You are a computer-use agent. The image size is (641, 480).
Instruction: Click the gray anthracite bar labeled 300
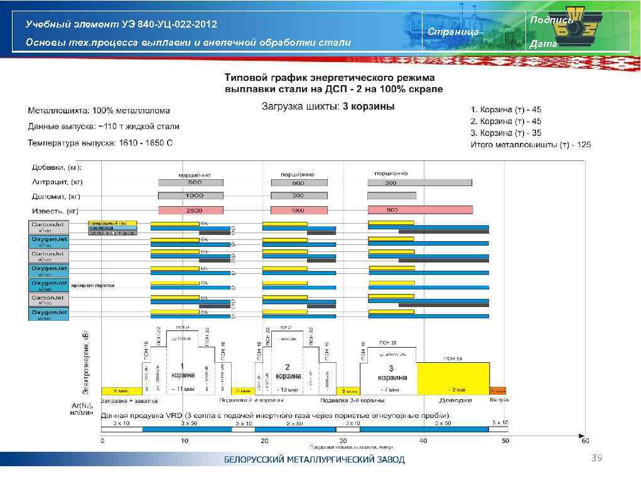(420, 183)
